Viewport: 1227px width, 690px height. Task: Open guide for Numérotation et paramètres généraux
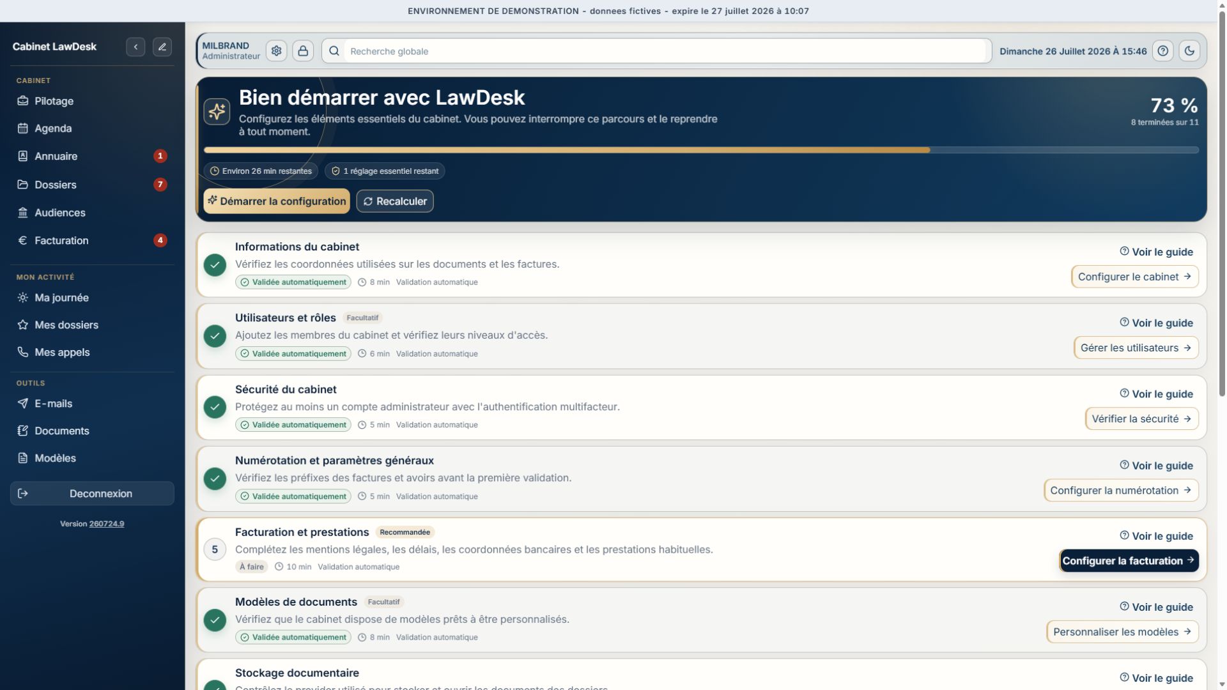coord(1156,465)
